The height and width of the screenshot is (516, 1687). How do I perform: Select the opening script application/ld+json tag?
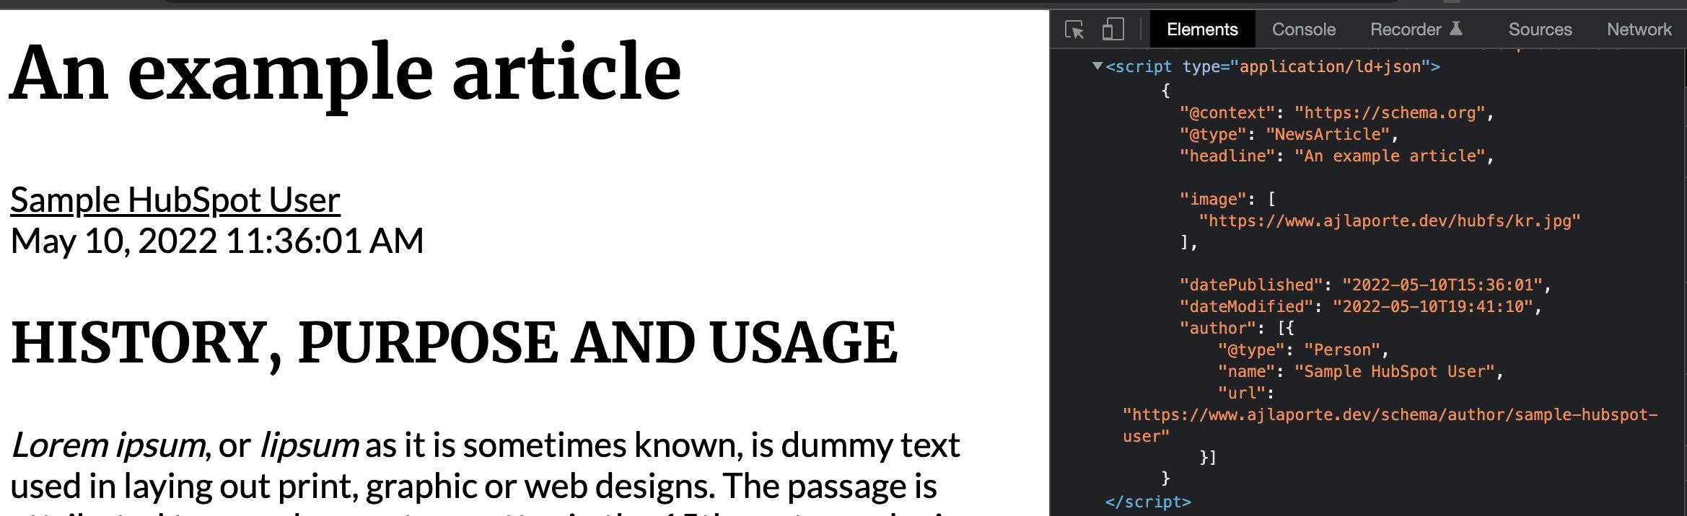[x=1272, y=67]
